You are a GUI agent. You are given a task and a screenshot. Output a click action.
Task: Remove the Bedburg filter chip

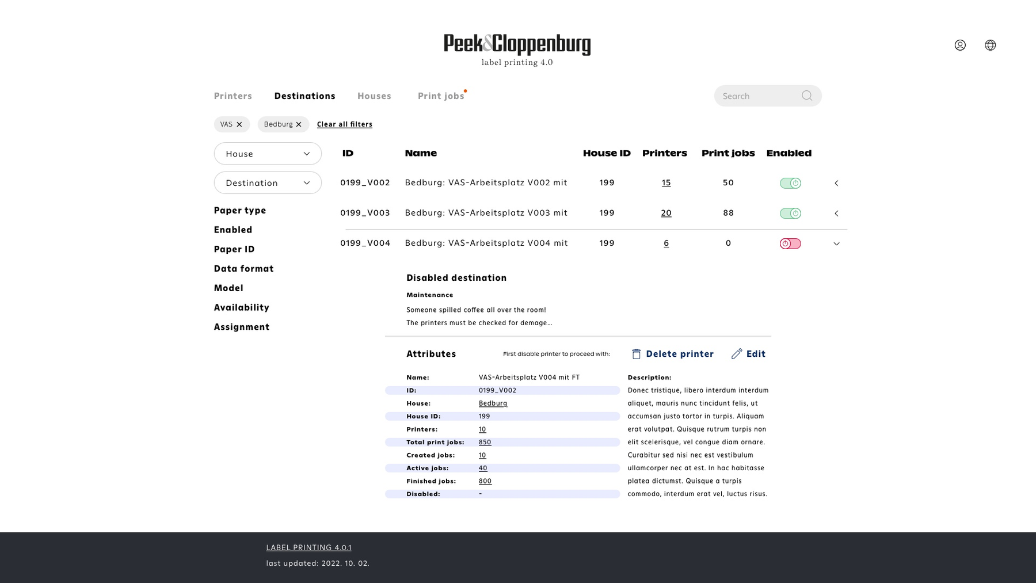pos(299,124)
